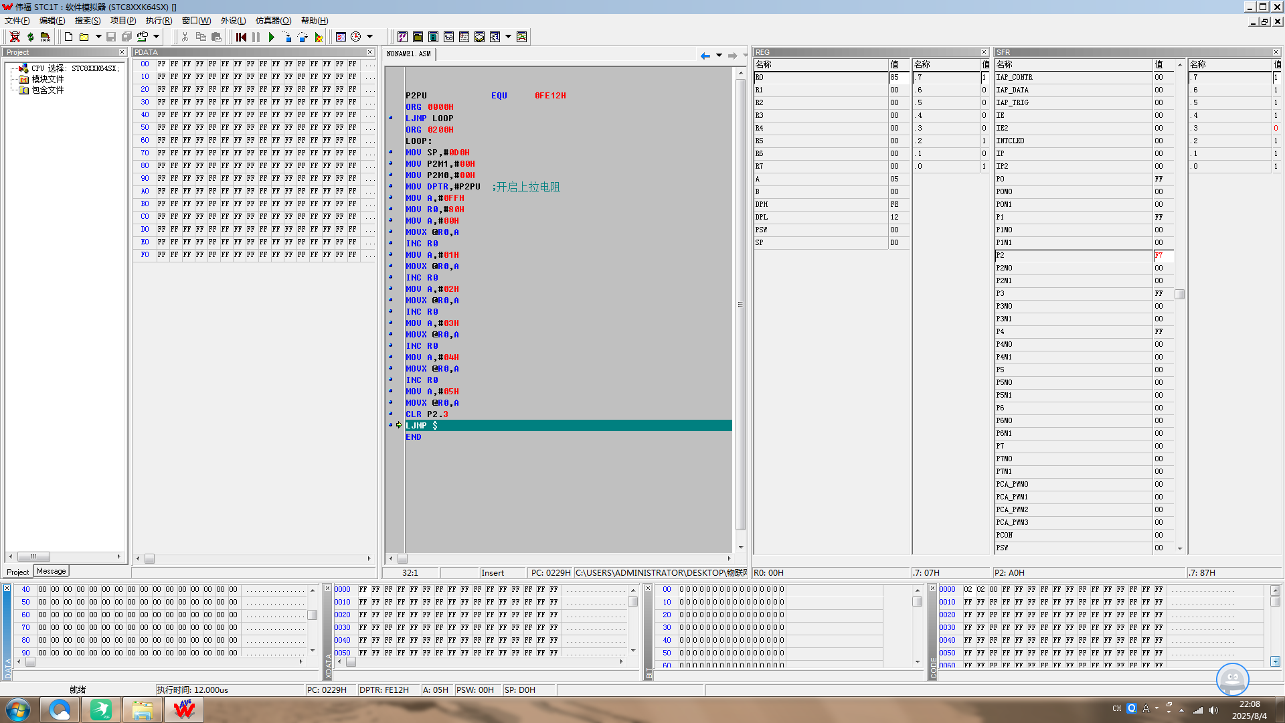The width and height of the screenshot is (1285, 723).
Task: Open the 仿真器(O) menu
Action: point(273,20)
